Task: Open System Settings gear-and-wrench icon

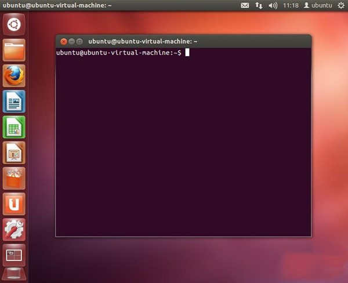Action: pyautogui.click(x=14, y=229)
